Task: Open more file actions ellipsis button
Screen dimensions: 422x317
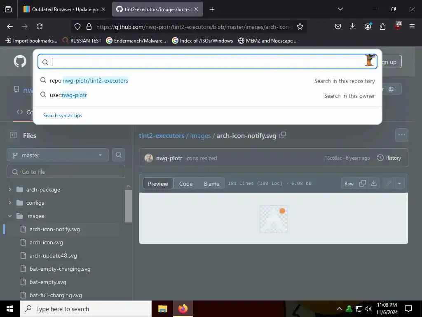Action: [401, 135]
